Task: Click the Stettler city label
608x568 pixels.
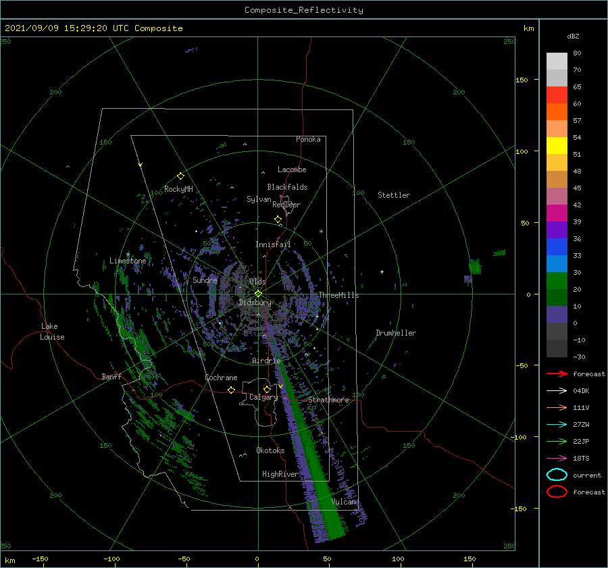Action: click(394, 195)
